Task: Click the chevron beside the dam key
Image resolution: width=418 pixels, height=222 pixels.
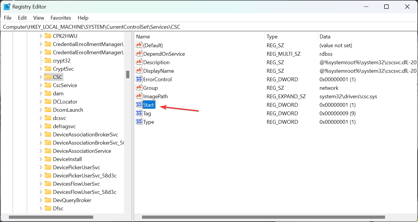Action: tap(41, 93)
